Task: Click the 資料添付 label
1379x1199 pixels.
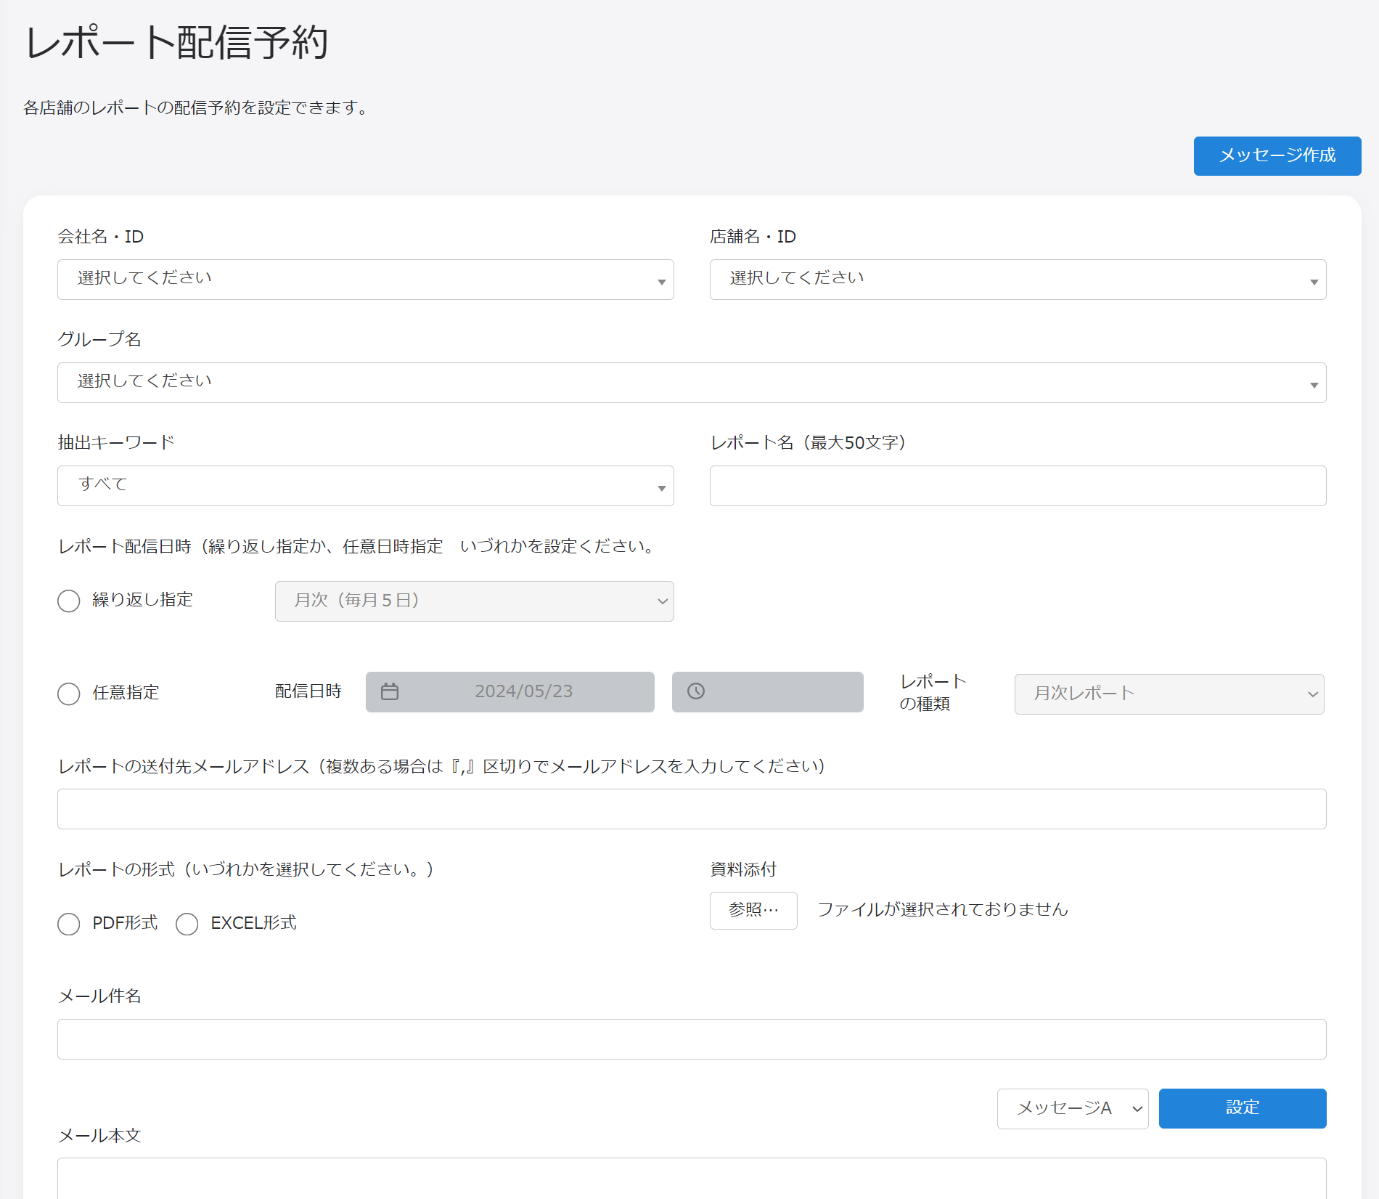Action: coord(743,869)
